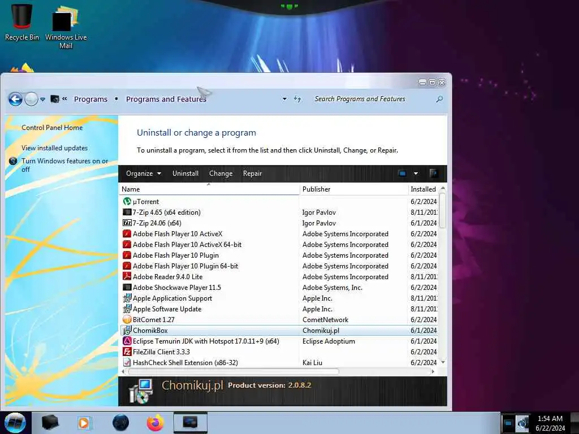Click publisher Kai Liu
This screenshot has height=434, width=579.
point(312,362)
